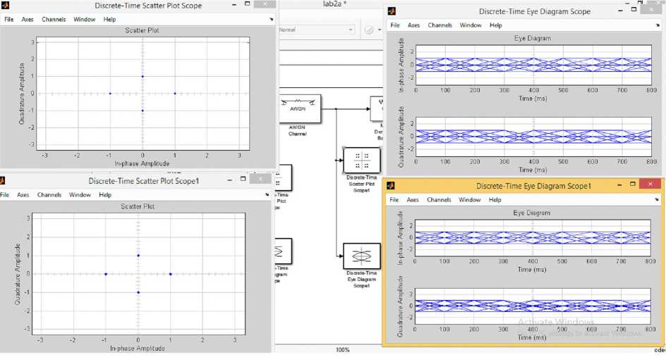Click MATLAB icon in Eye Diagram Scope title bar
Screen dimensions: 666x357
click(392, 11)
